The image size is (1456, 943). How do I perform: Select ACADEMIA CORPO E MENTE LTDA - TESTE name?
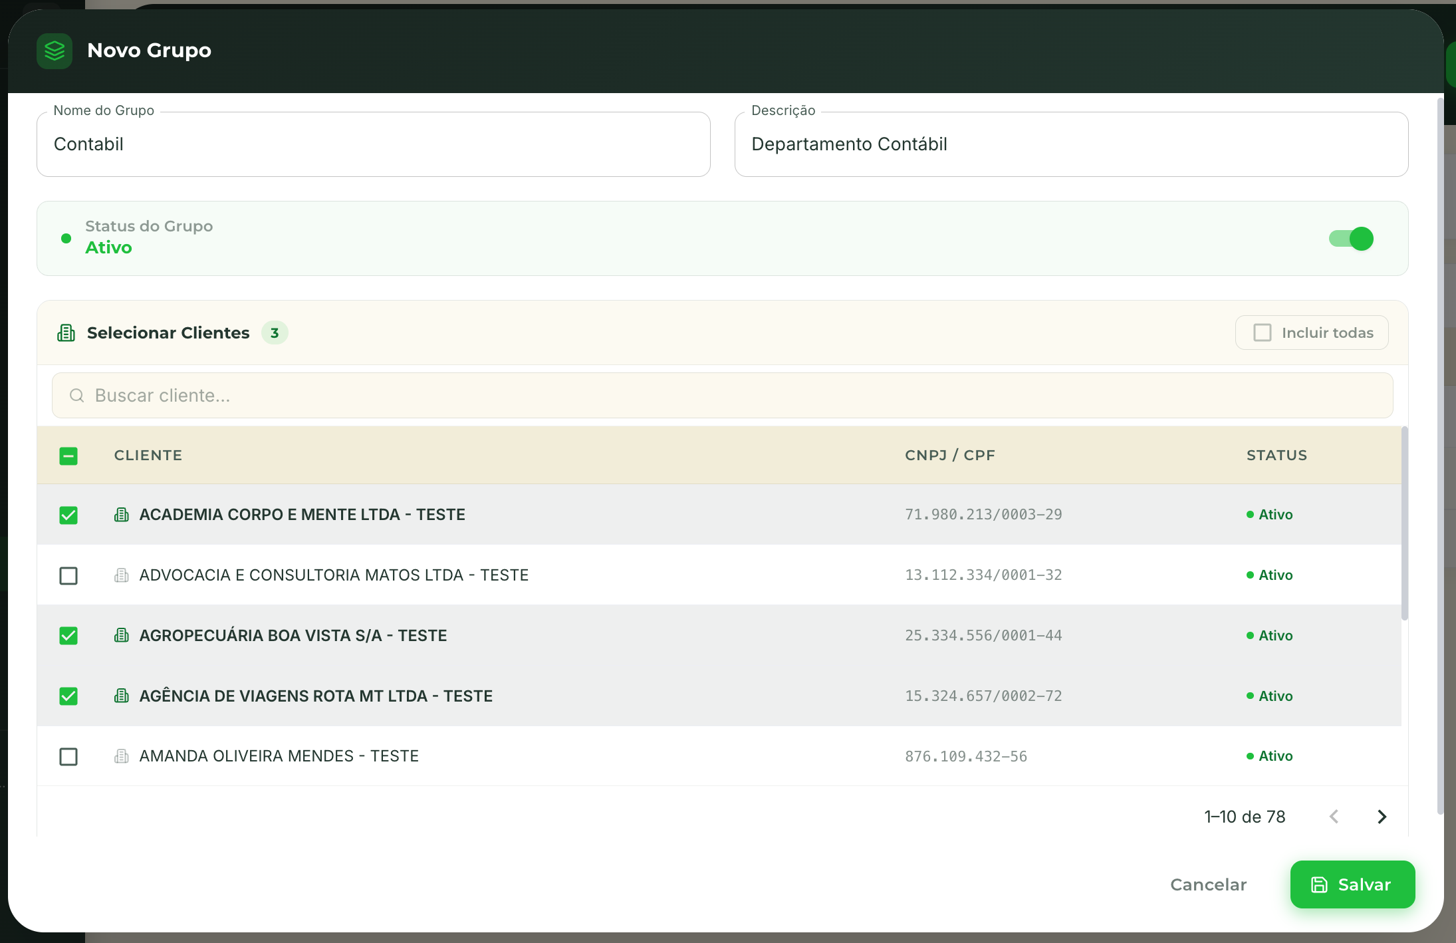[303, 515]
